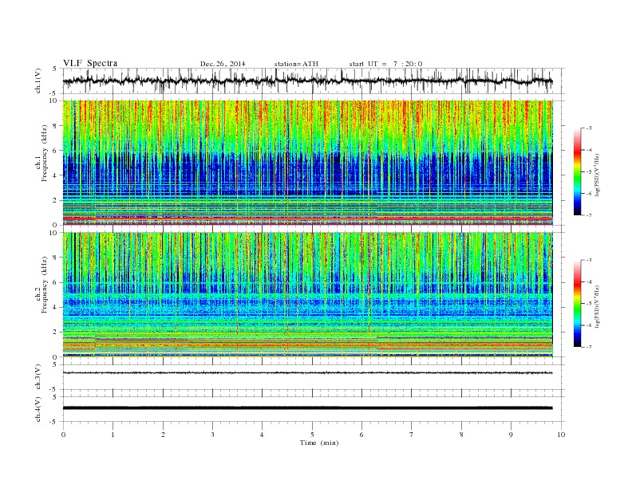Screen dimensions: 632x488
Task: Click the time axis tick label "5"
Action: [x=312, y=435]
